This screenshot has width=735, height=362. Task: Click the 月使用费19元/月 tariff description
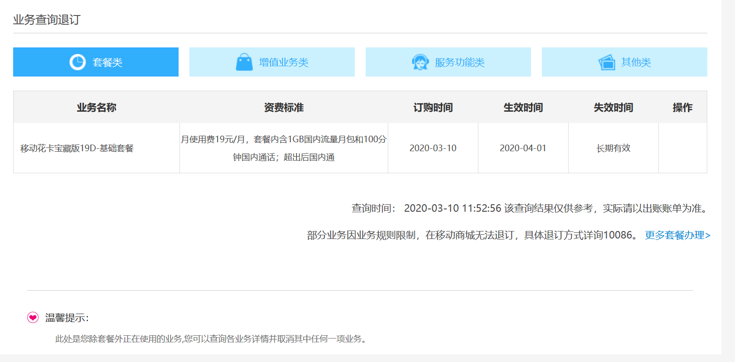pos(284,148)
